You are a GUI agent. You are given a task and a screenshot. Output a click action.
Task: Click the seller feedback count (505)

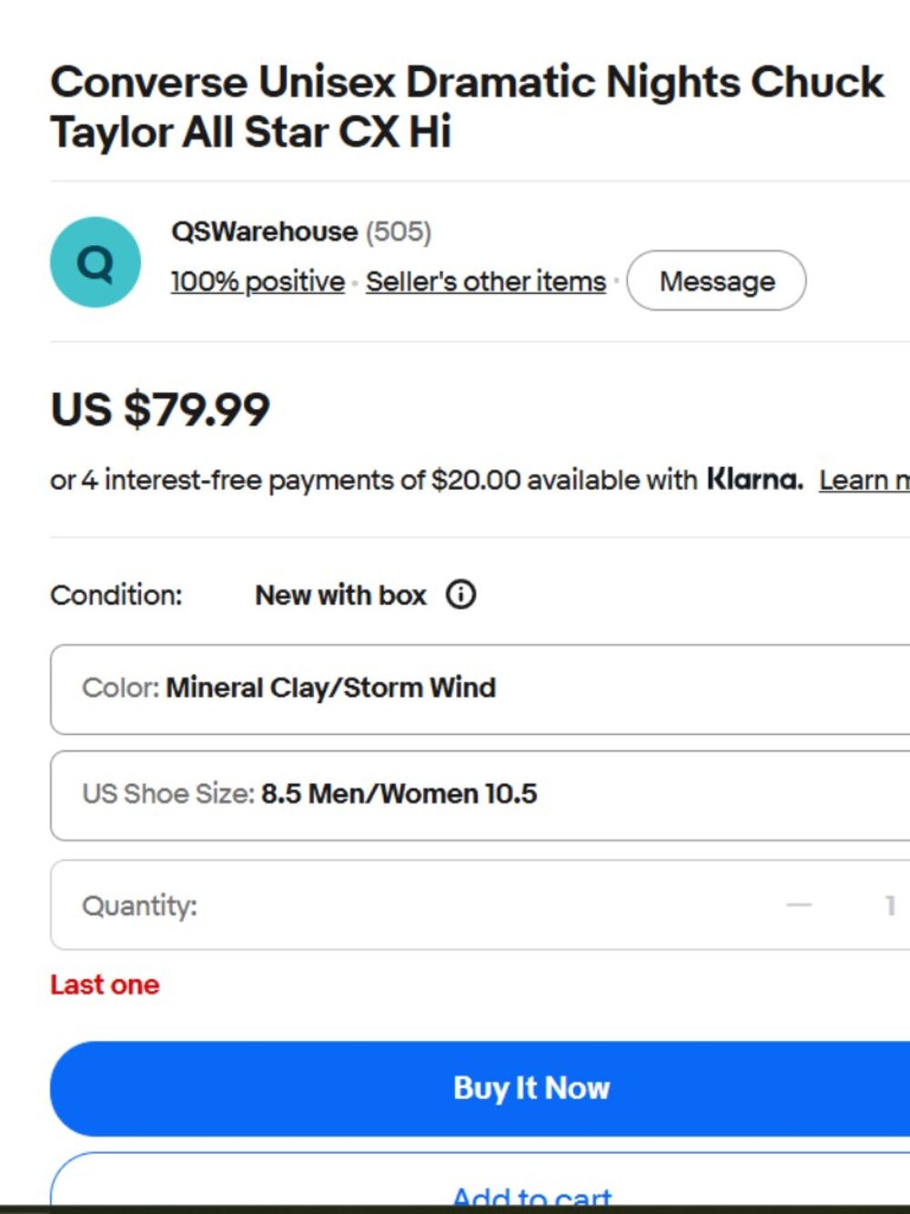click(x=399, y=231)
